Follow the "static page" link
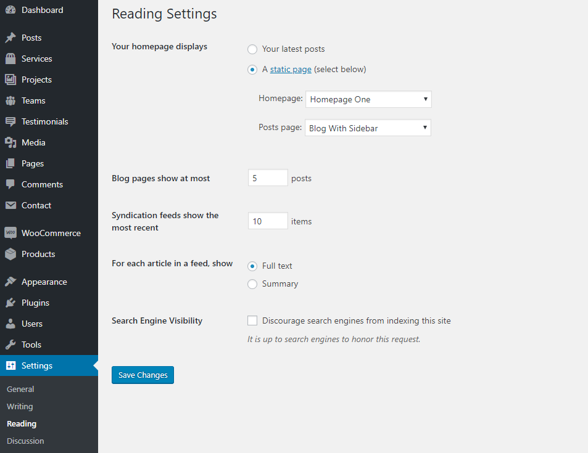The image size is (588, 453). [291, 70]
